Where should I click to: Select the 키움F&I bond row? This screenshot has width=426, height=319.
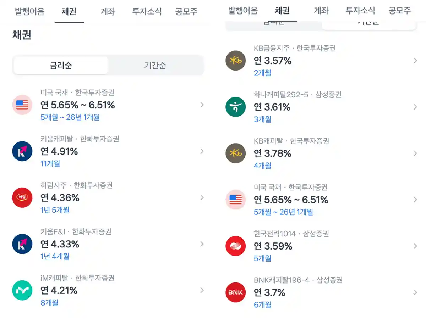tap(106, 244)
